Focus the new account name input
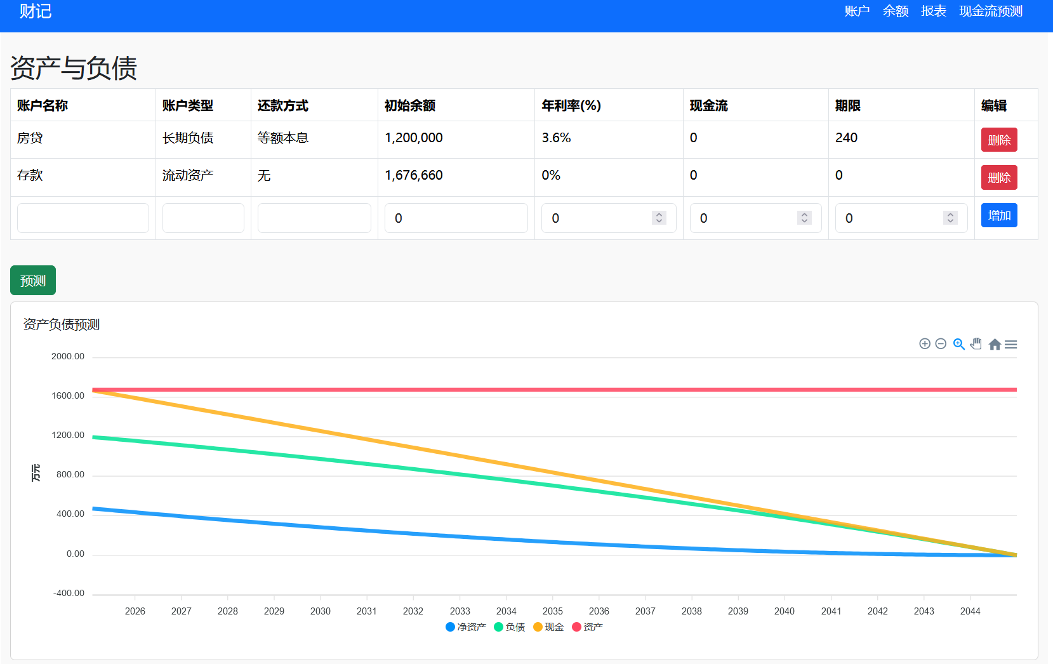Image resolution: width=1053 pixels, height=664 pixels. point(83,218)
